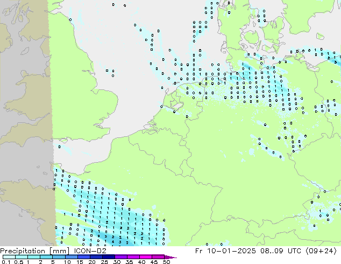Click the "50" legend value
Image resolution: width=341 pixels, height=264 pixels.
click(166, 262)
